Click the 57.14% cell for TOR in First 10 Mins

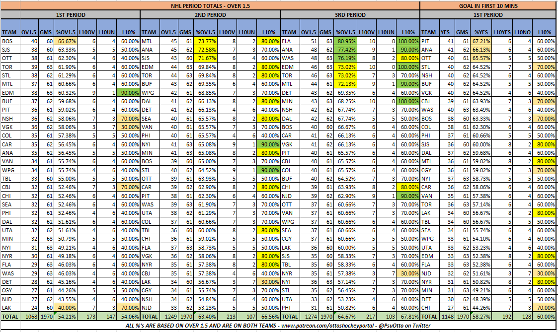(481, 204)
